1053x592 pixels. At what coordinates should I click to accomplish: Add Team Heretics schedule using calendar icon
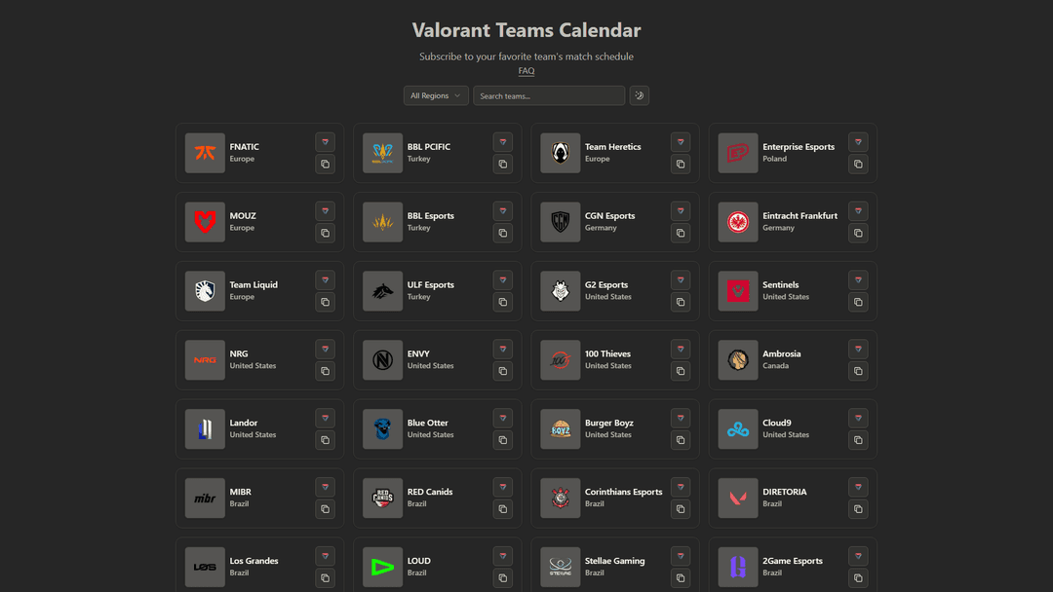click(680, 141)
